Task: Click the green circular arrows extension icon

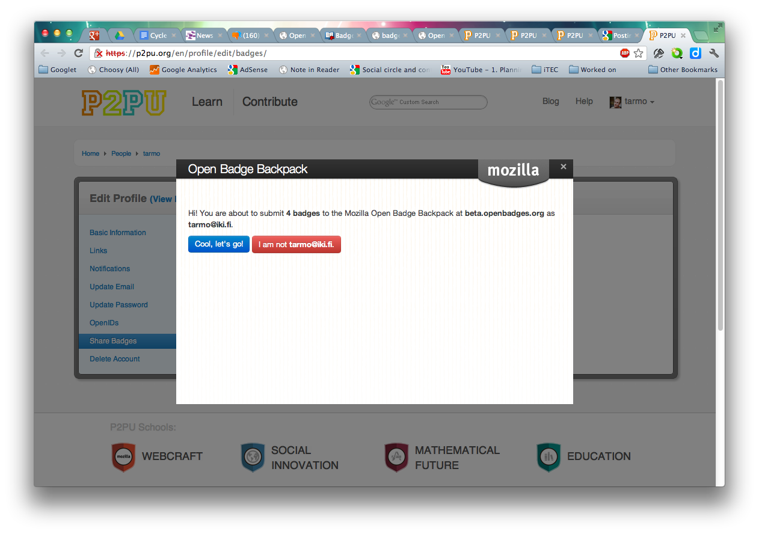Action: click(677, 54)
